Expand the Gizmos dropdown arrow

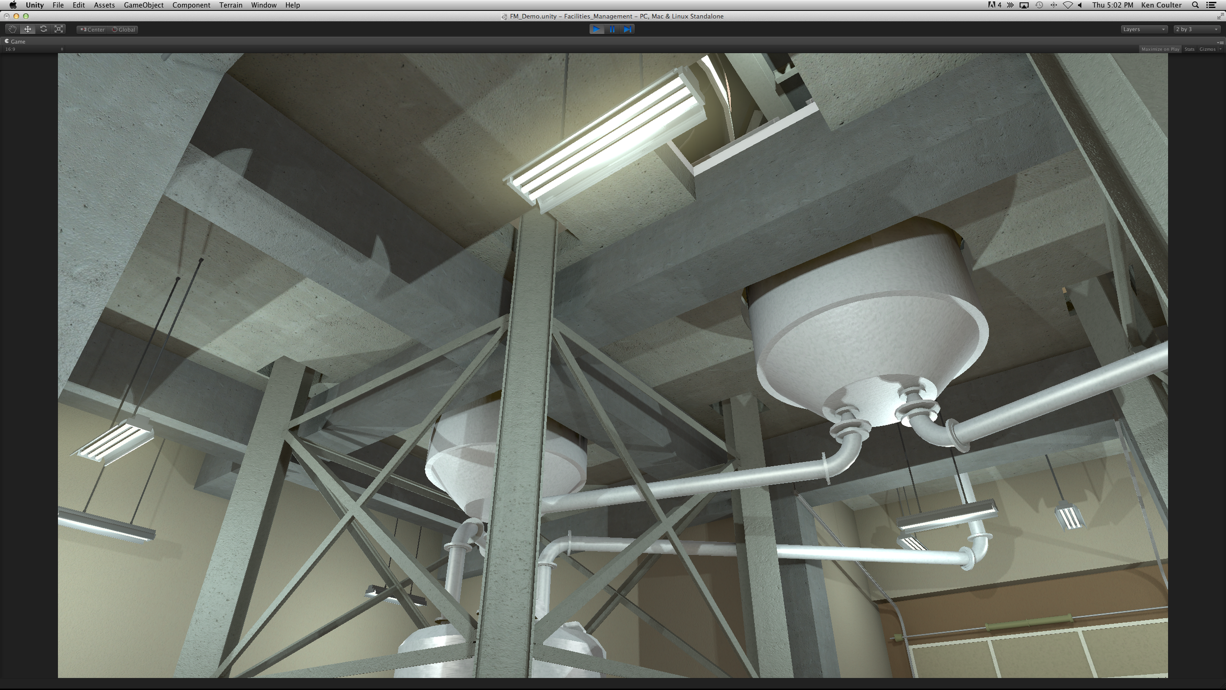tap(1220, 49)
